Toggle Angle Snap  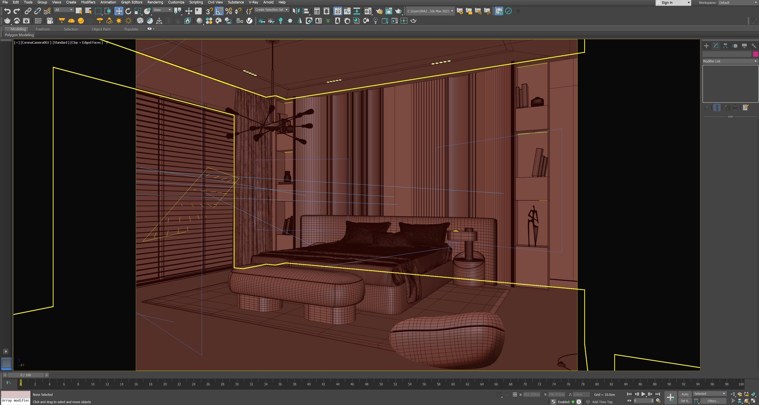pos(219,11)
